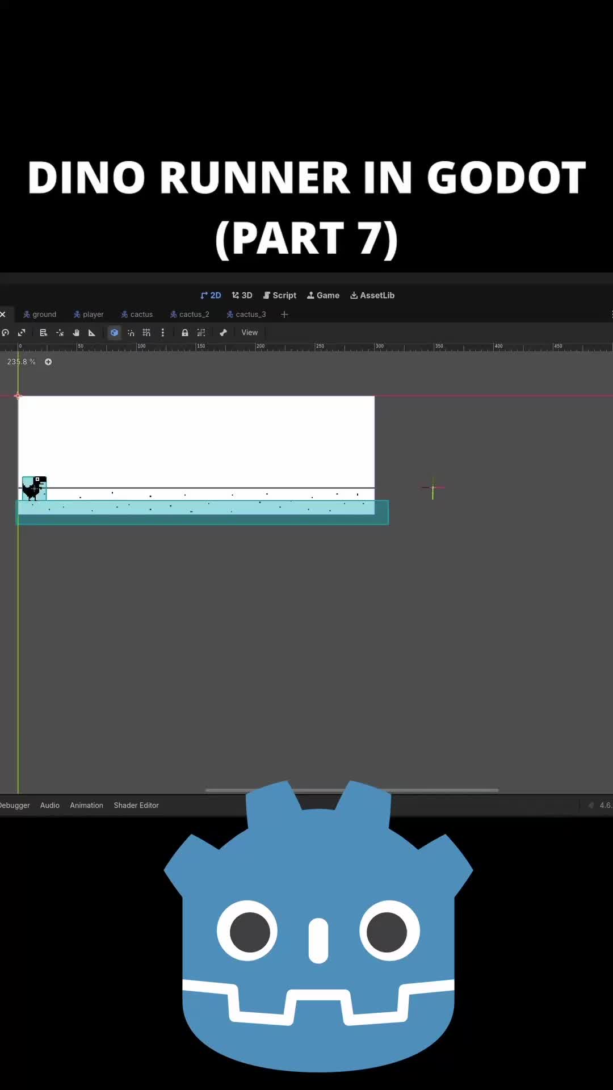This screenshot has height=1090, width=613.
Task: Select the Ruler mode tool
Action: click(92, 333)
